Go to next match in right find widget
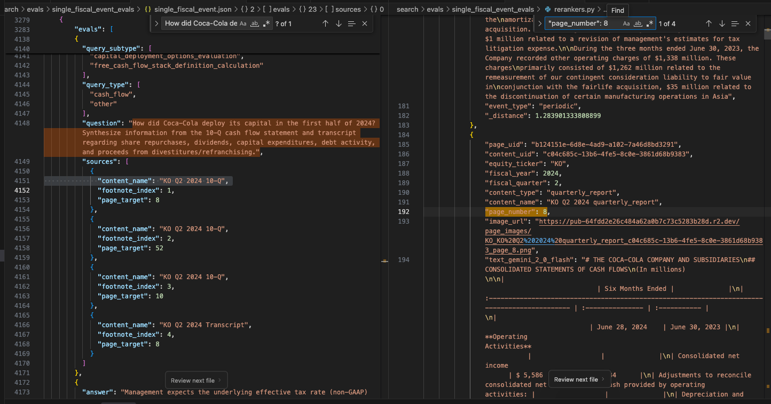The width and height of the screenshot is (771, 404). 722,23
